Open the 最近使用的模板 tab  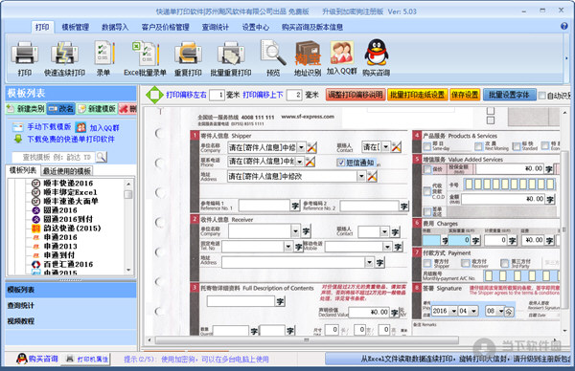pos(67,171)
